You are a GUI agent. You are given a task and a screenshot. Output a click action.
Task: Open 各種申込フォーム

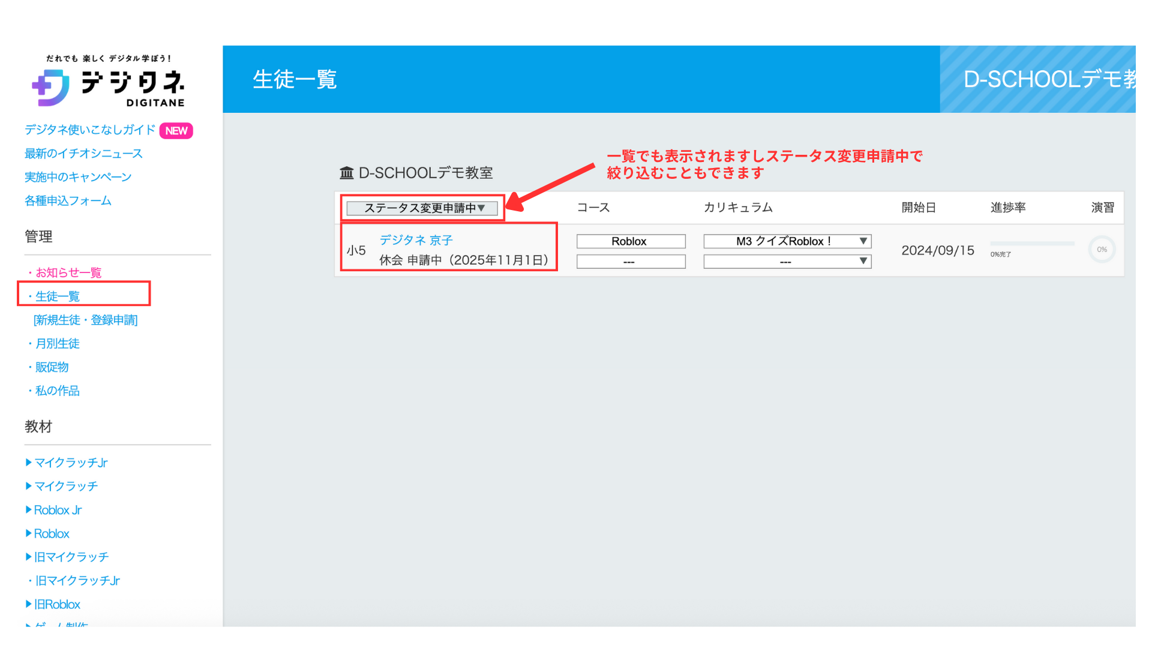click(67, 200)
